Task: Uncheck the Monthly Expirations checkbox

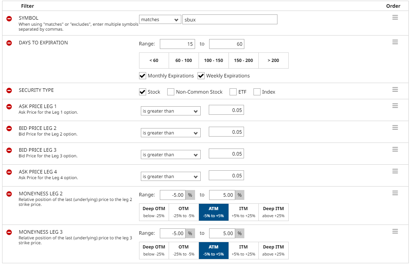Action: (x=143, y=76)
